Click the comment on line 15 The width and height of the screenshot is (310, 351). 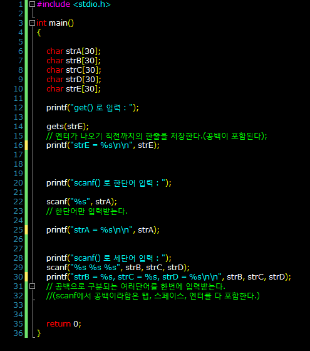coord(157,136)
